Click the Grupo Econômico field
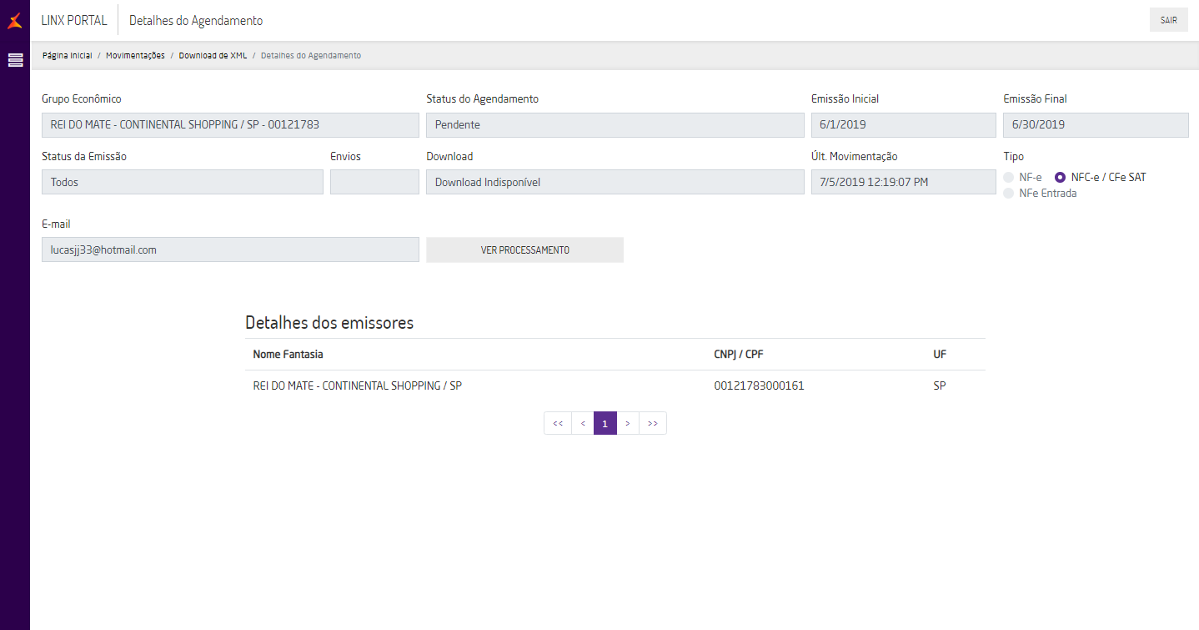The width and height of the screenshot is (1199, 630). (230, 125)
